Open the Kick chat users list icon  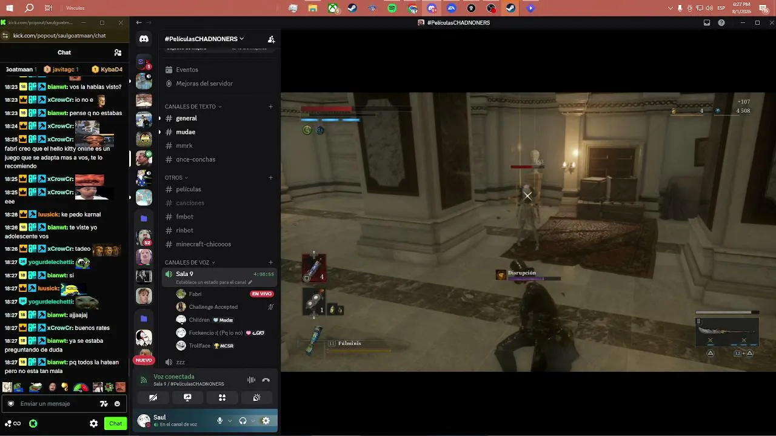click(118, 53)
